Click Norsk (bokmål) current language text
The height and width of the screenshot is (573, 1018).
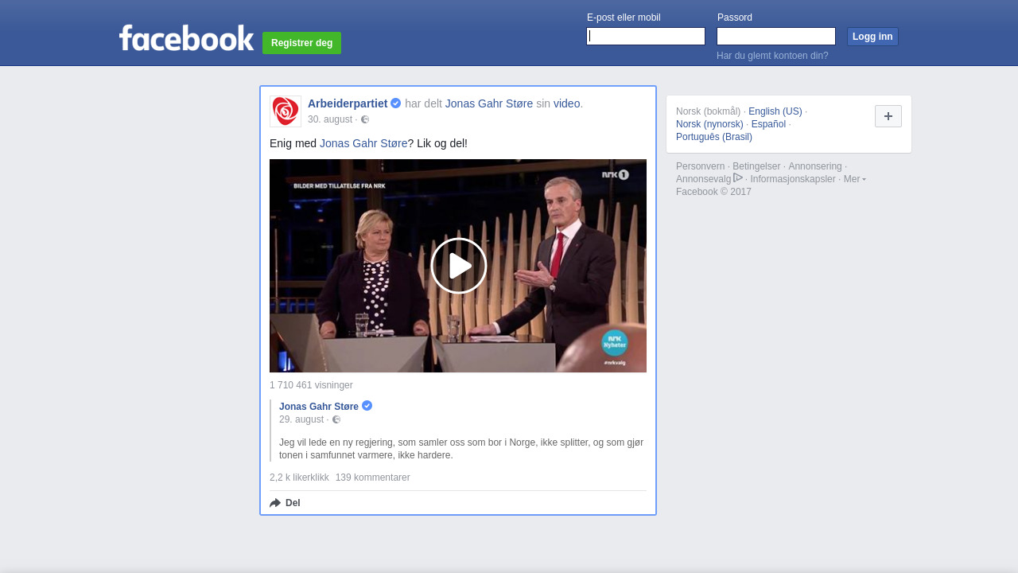pyautogui.click(x=708, y=111)
